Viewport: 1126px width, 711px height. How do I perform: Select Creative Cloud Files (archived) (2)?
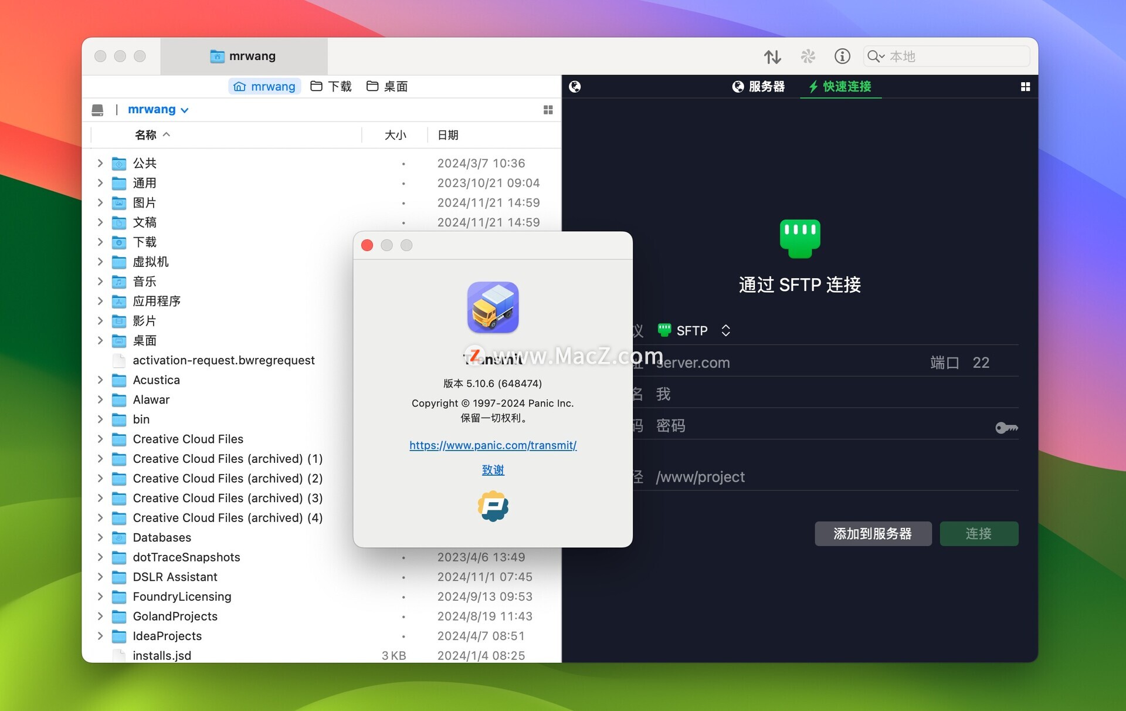click(x=228, y=478)
